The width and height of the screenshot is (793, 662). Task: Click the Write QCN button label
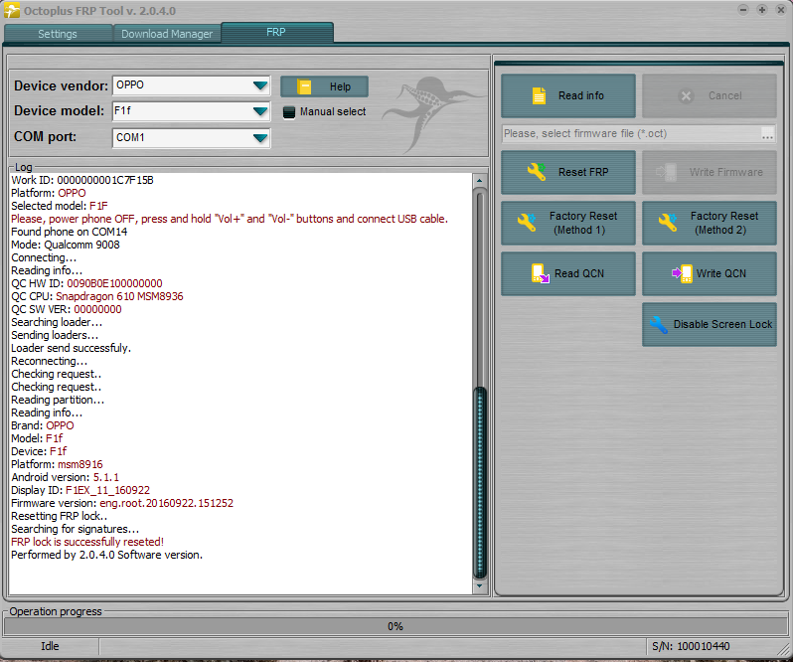click(x=721, y=273)
